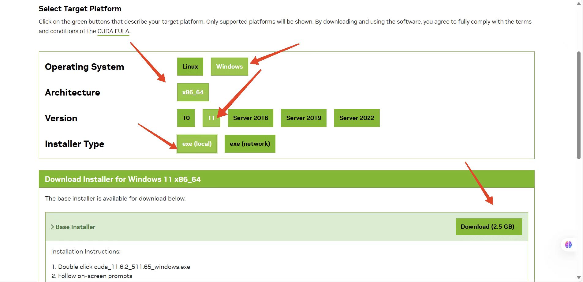
Task: Click the scrollbar up arrow
Action: click(579, 4)
